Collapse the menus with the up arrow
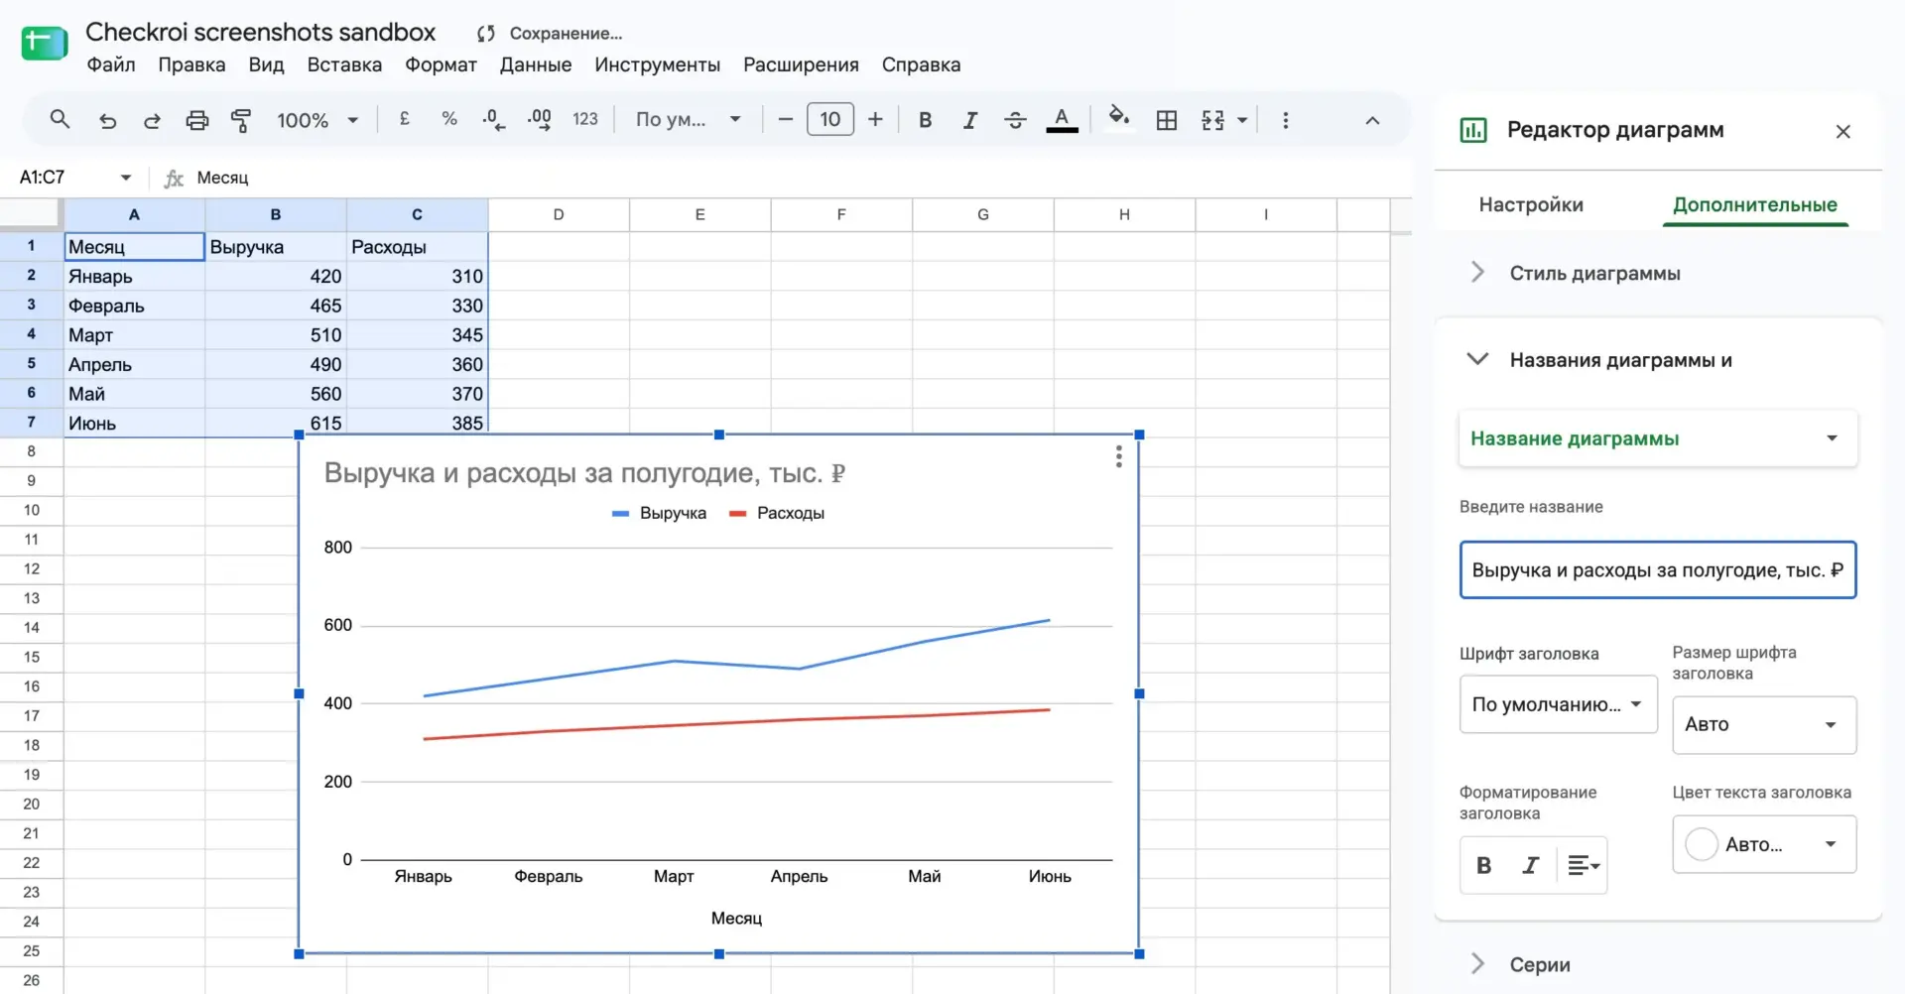The width and height of the screenshot is (1905, 994). [x=1372, y=120]
